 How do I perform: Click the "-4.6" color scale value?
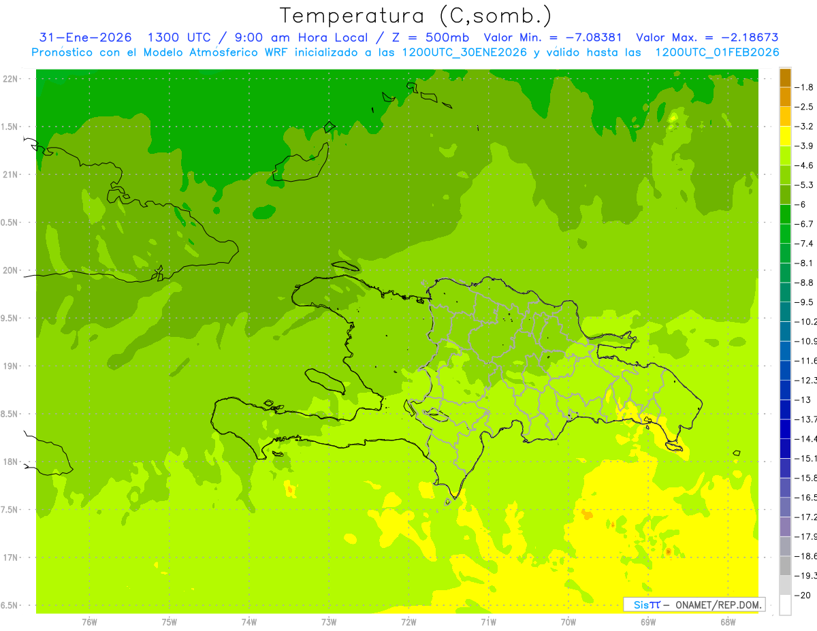(x=804, y=165)
